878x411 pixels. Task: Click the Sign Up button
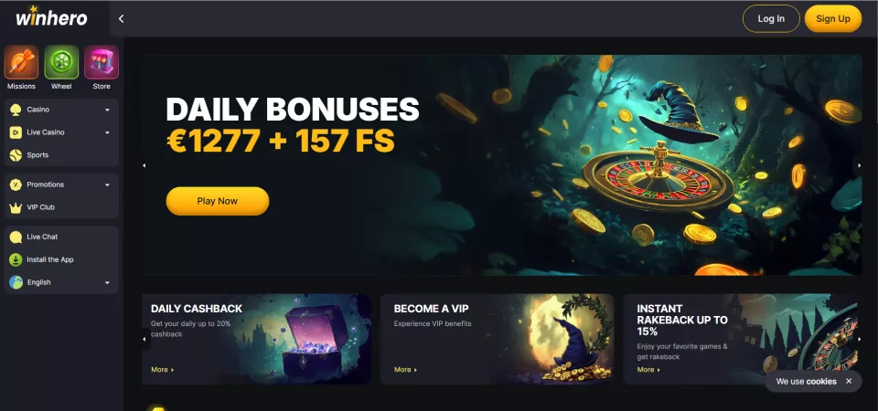833,18
